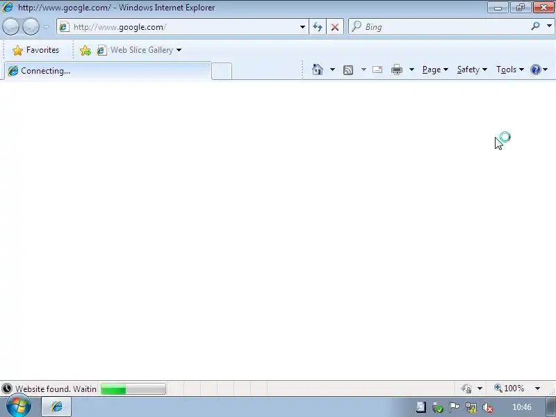The image size is (556, 417).
Task: Open the Page menu
Action: tap(436, 69)
